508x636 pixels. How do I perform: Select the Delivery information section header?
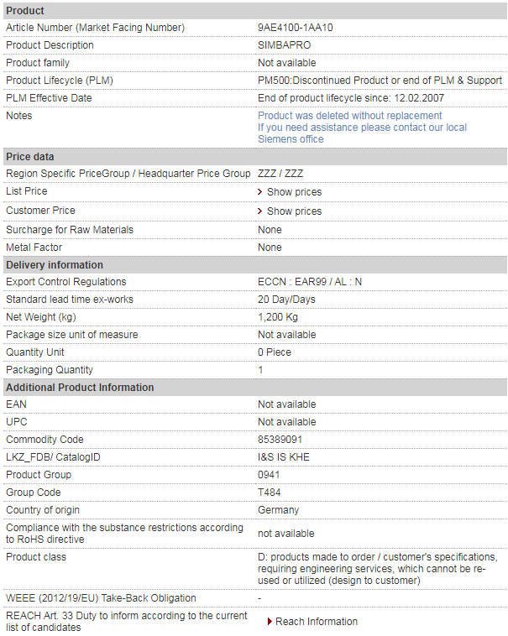[255, 265]
